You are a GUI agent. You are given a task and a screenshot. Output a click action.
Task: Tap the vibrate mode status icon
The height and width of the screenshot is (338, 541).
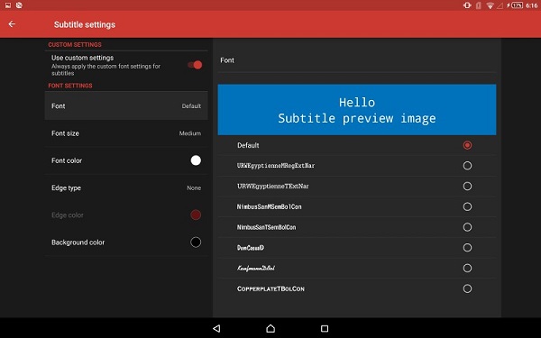467,5
